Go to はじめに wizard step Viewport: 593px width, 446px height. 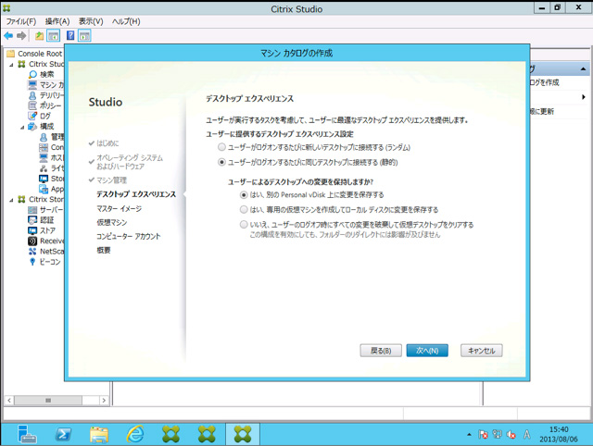tap(107, 143)
